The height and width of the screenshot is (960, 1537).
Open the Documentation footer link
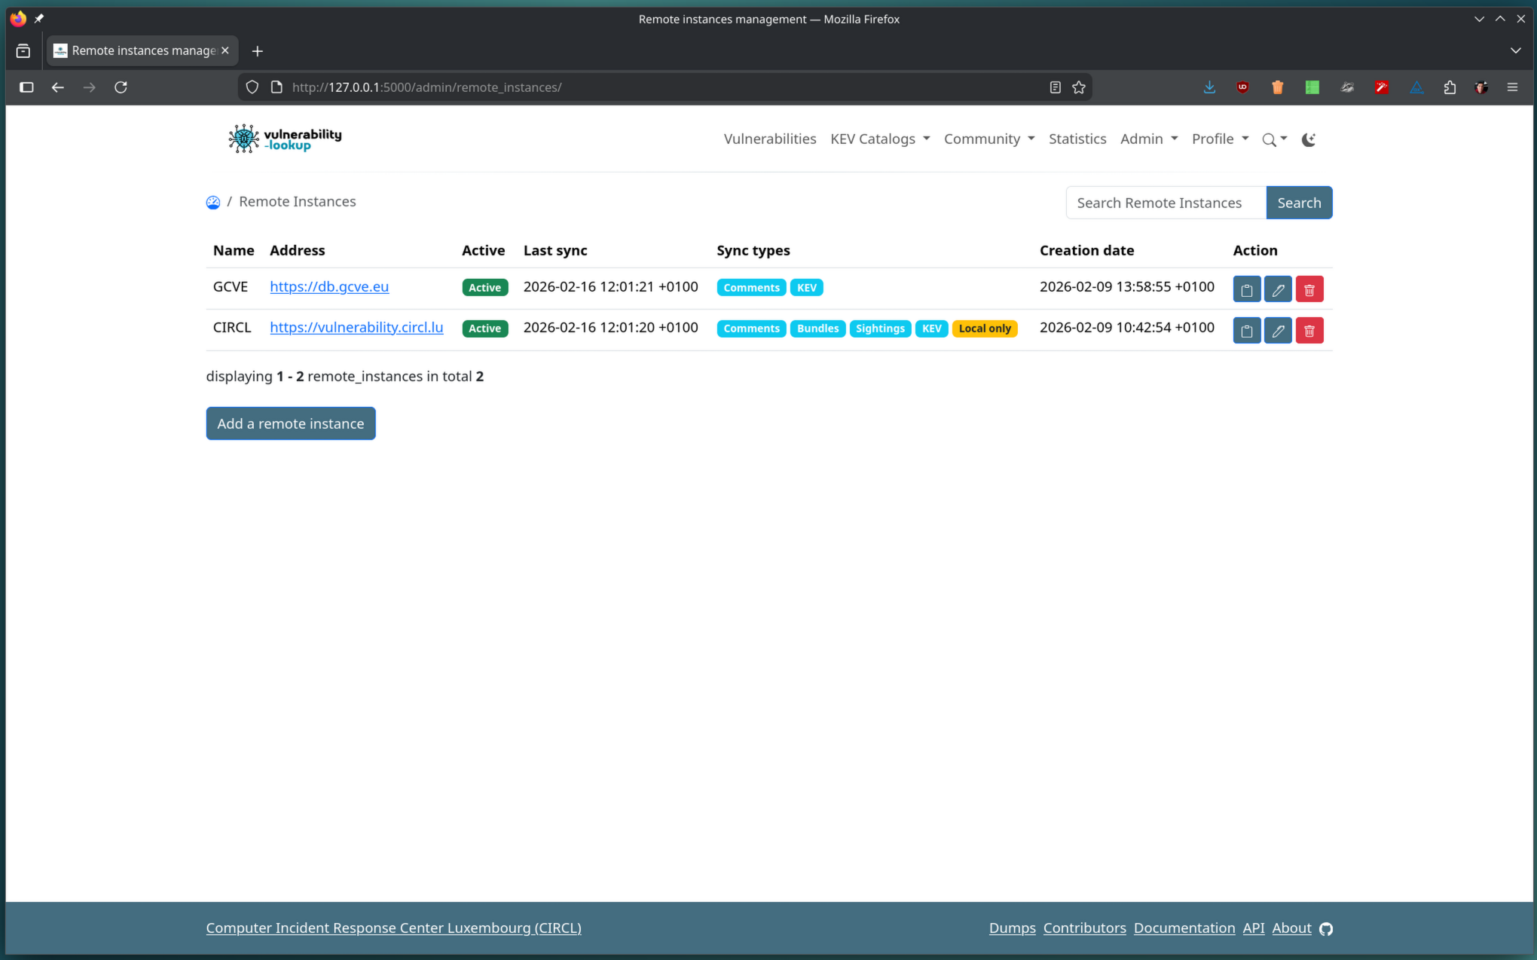click(1184, 928)
